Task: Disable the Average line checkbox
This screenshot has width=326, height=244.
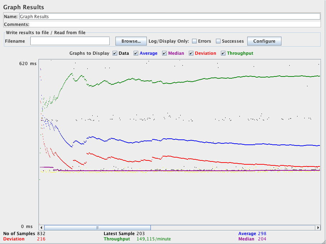Action: pos(136,53)
